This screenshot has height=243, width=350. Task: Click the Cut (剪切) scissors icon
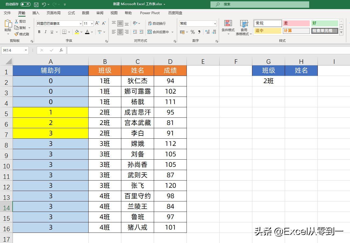[16, 21]
